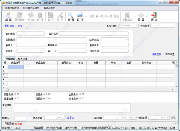Click the 客户编号 input field

31,33
